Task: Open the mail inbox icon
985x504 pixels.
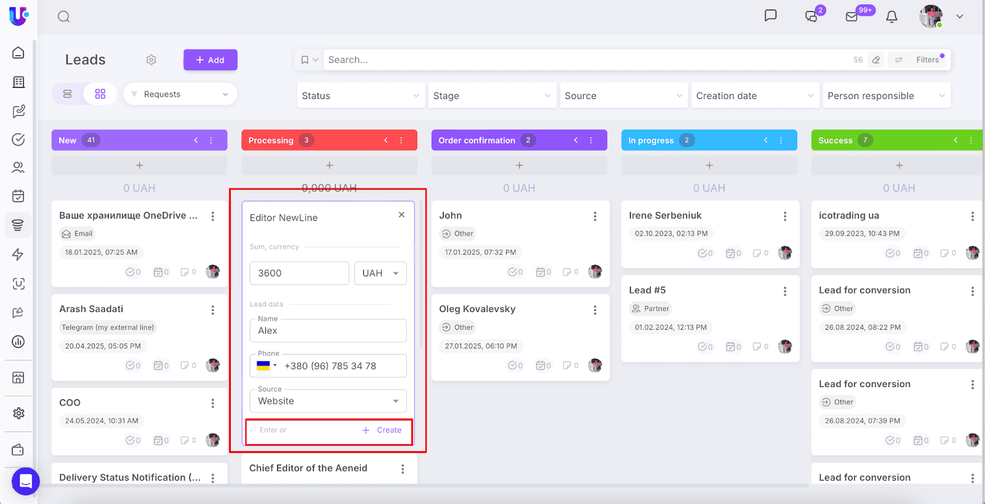Action: click(852, 17)
